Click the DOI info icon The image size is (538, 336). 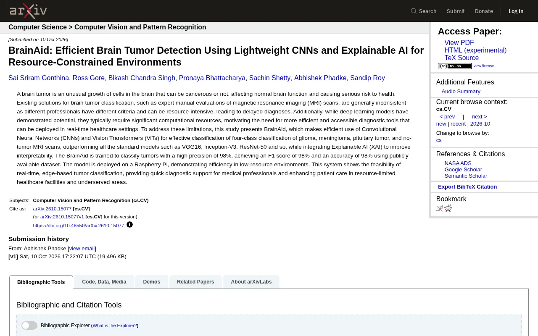click(129, 225)
